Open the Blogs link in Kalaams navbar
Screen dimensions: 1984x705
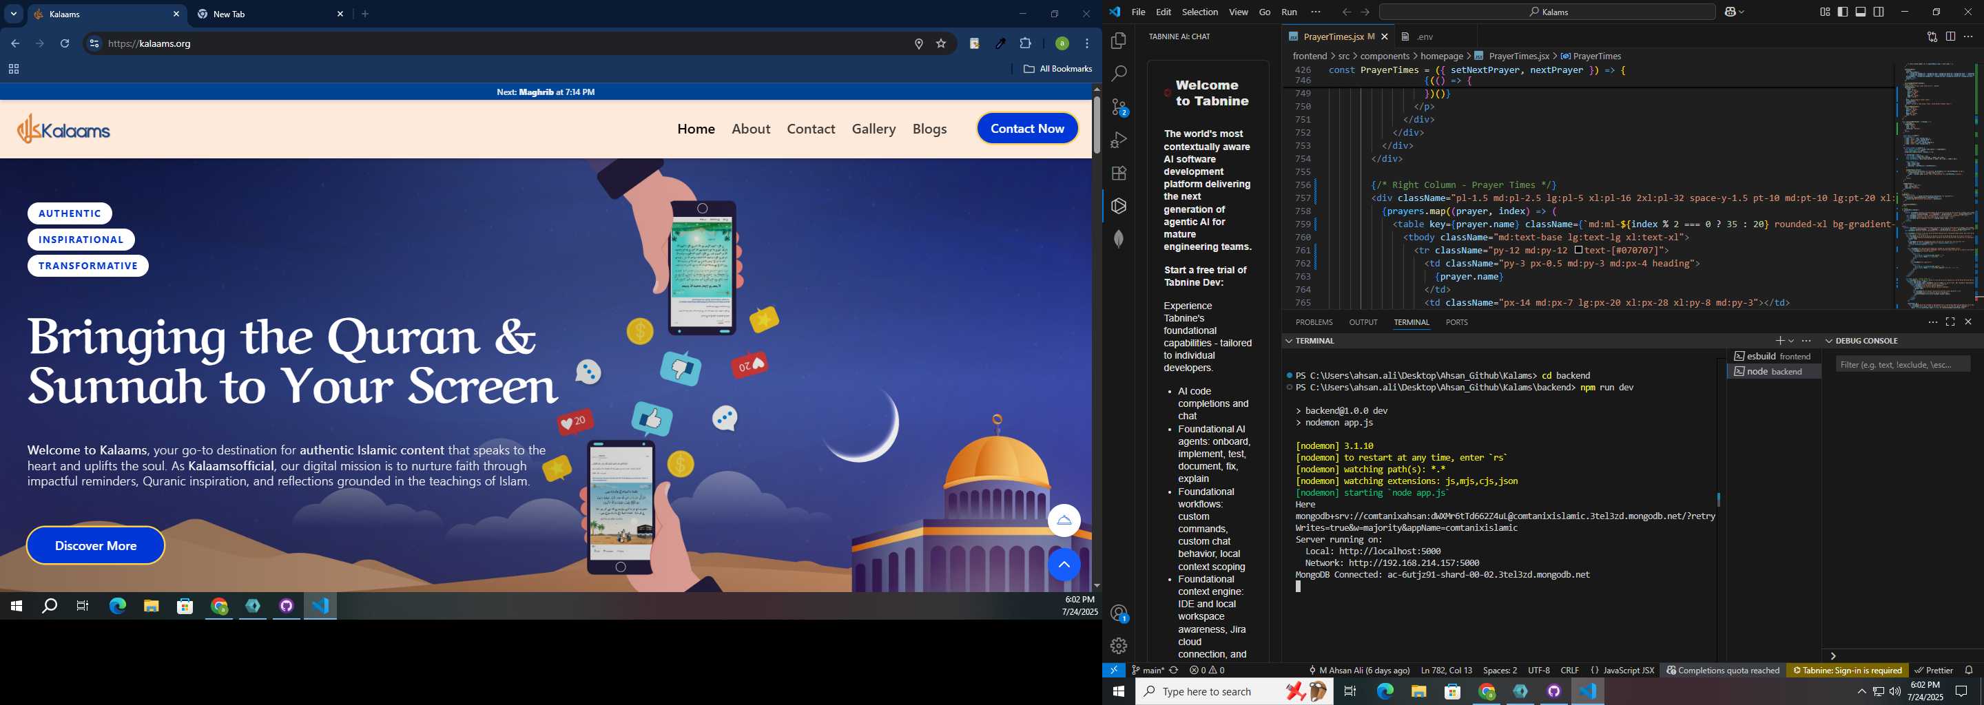pyautogui.click(x=929, y=129)
